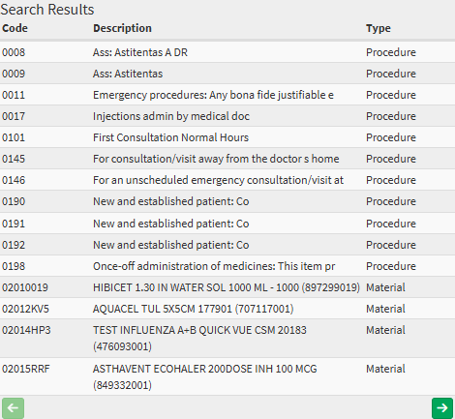Image resolution: width=455 pixels, height=419 pixels.
Task: Select unscheduled emergency consultation code 0146
Action: (227, 180)
